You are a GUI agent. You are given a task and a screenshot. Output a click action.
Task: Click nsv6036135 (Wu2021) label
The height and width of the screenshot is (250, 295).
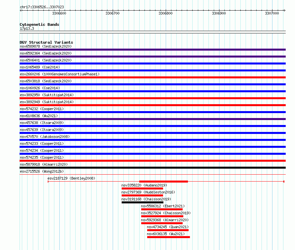tap(166, 234)
